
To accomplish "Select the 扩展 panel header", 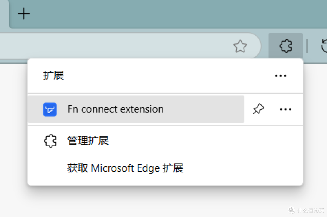I will tap(54, 76).
